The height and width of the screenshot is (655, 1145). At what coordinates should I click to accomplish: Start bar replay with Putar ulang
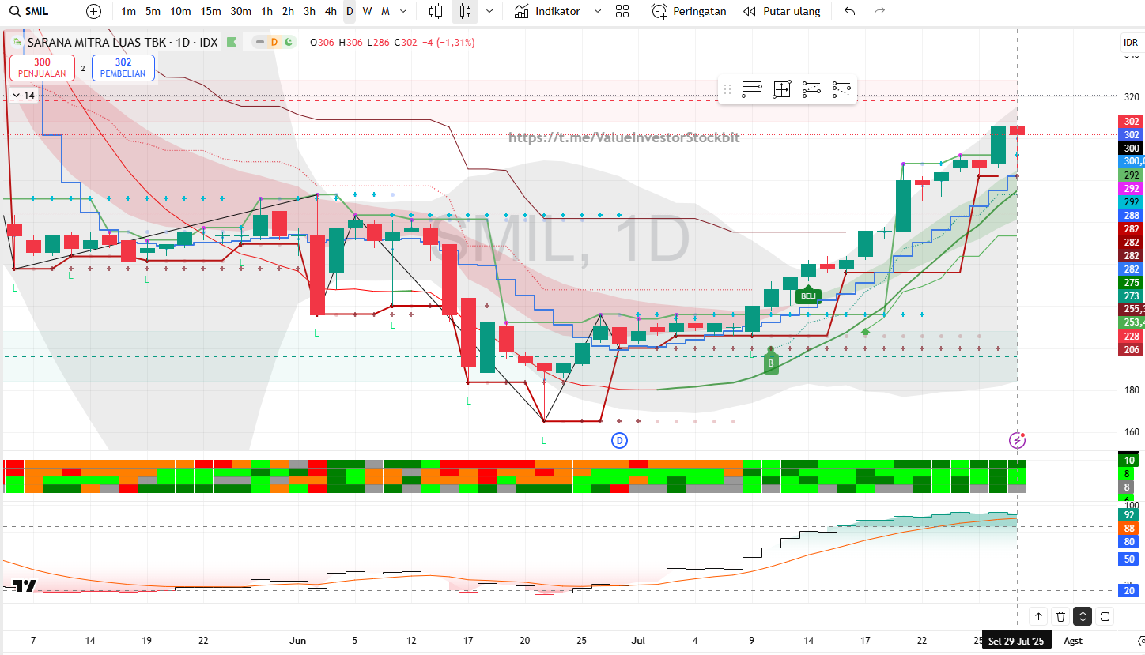(782, 11)
